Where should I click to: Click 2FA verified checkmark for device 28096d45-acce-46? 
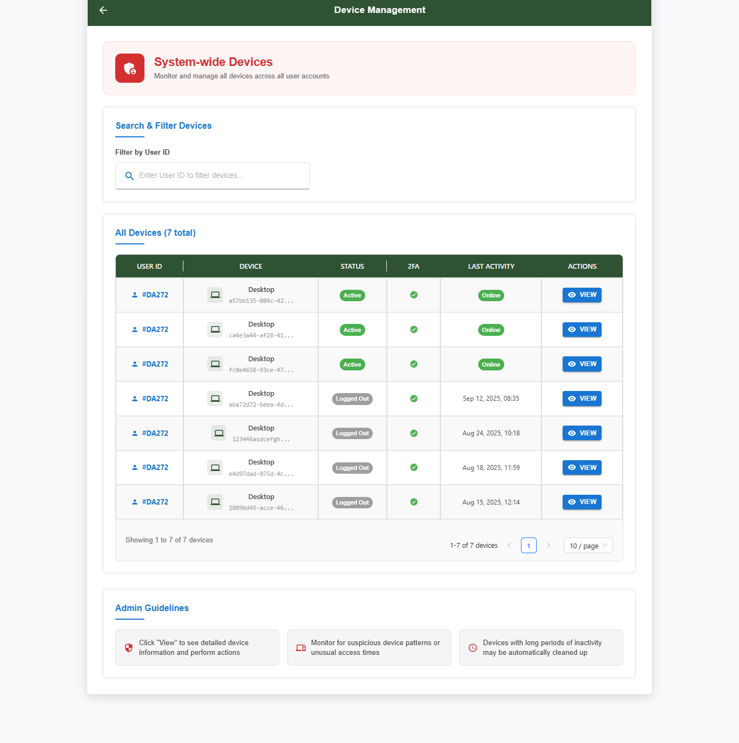coord(414,502)
